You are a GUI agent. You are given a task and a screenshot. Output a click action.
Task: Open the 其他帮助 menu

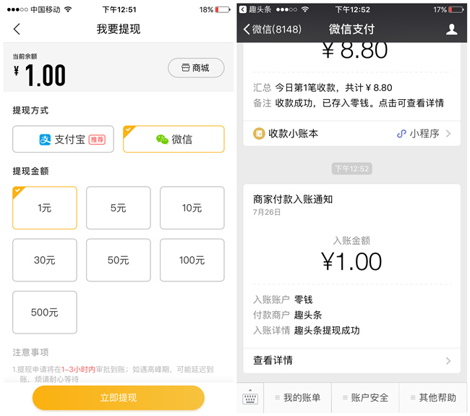pyautogui.click(x=432, y=399)
